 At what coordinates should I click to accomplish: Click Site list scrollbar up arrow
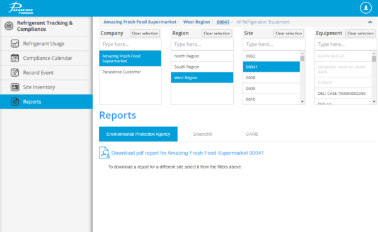[302, 53]
